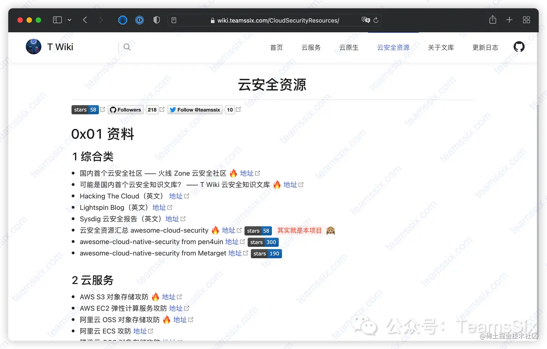Click external link icon after Followers 218 badge
This screenshot has height=349, width=547.
pos(162,109)
